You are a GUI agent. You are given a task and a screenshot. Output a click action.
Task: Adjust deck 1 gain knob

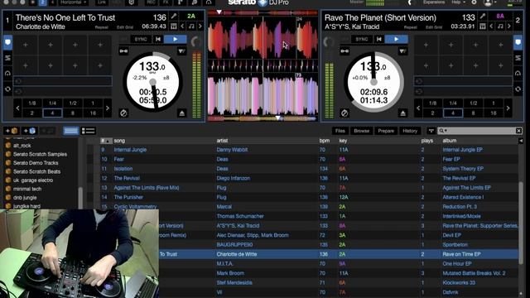pyautogui.click(x=195, y=42)
